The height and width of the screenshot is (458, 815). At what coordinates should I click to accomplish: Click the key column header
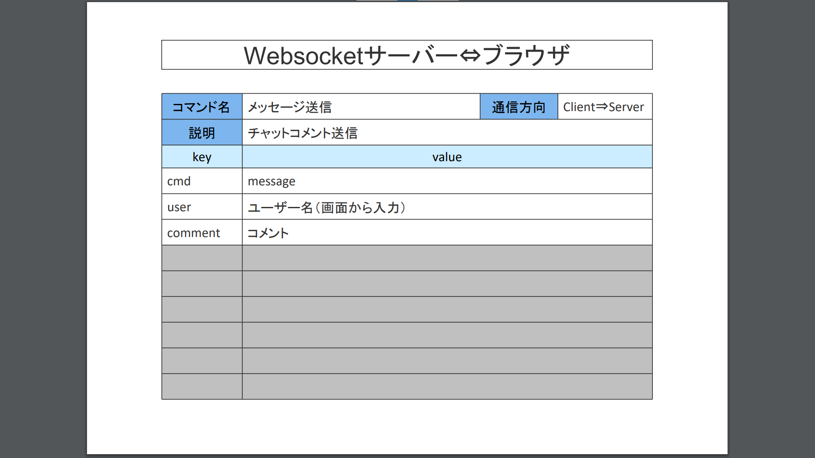point(202,157)
